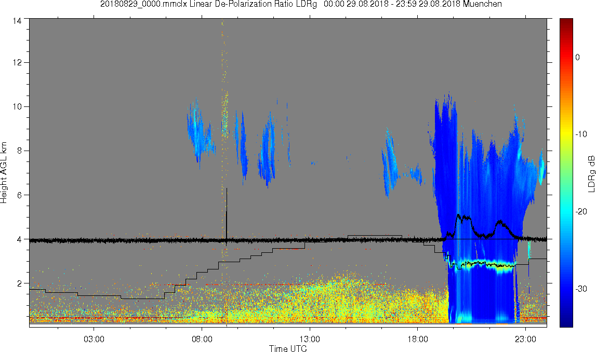The height and width of the screenshot is (352, 596).
Task: Click the colorbar value -20 label
Action: 581,211
